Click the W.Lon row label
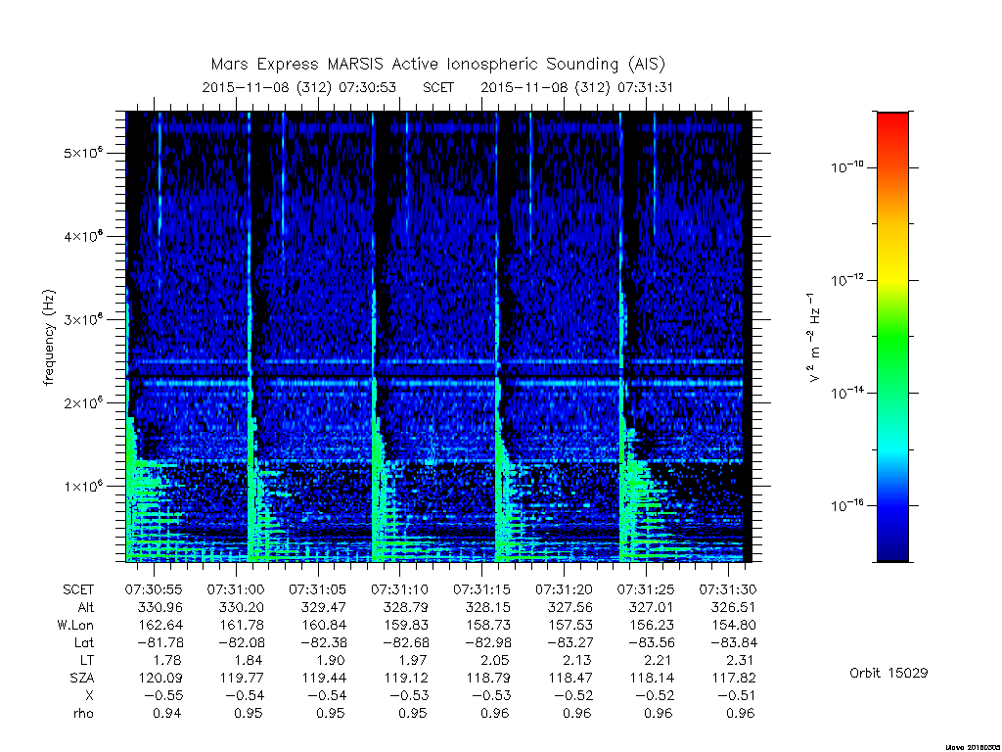 tap(75, 625)
